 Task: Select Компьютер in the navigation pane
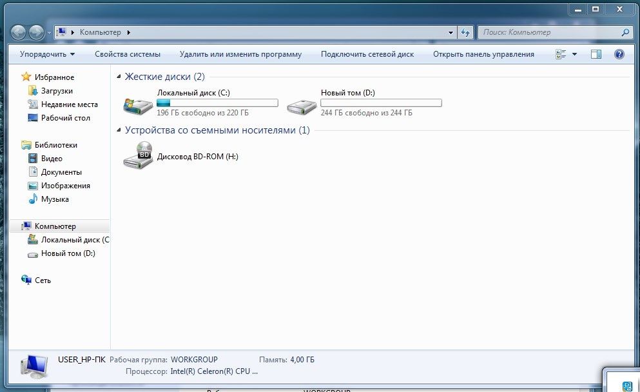pos(55,226)
